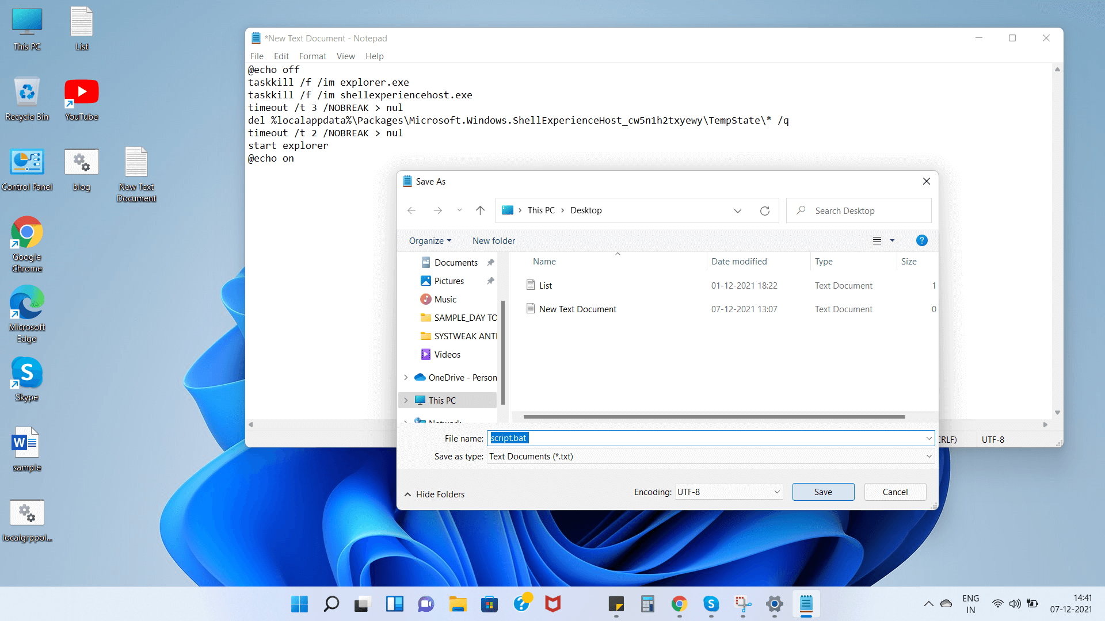Select Music in the navigation pane
The width and height of the screenshot is (1105, 621).
click(x=445, y=299)
